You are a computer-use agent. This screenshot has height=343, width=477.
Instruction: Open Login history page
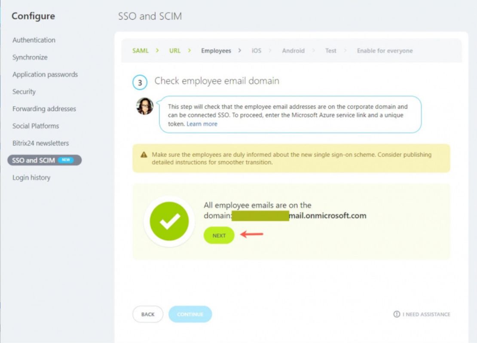[31, 178]
